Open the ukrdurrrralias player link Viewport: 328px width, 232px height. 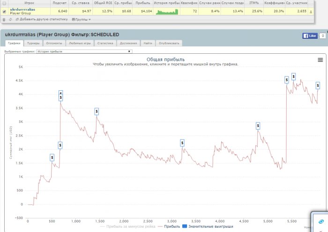click(x=22, y=9)
